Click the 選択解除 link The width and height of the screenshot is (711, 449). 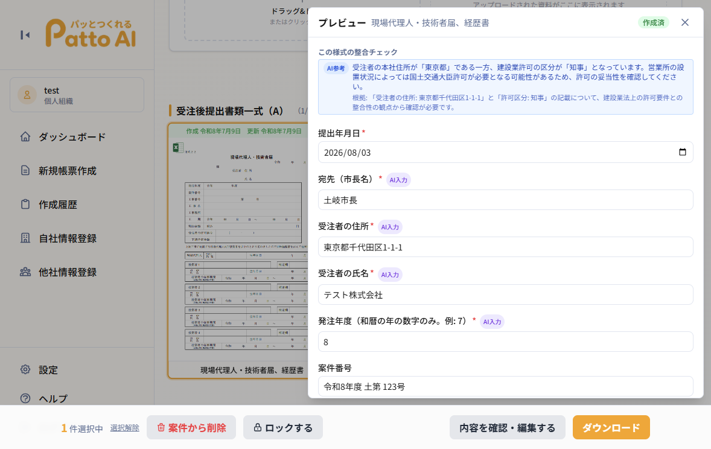coord(125,428)
